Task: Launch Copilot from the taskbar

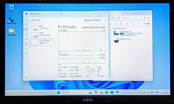Action: coord(96,92)
